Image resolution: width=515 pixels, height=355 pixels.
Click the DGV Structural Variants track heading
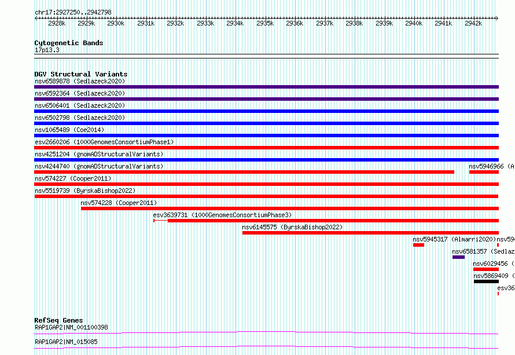[81, 74]
